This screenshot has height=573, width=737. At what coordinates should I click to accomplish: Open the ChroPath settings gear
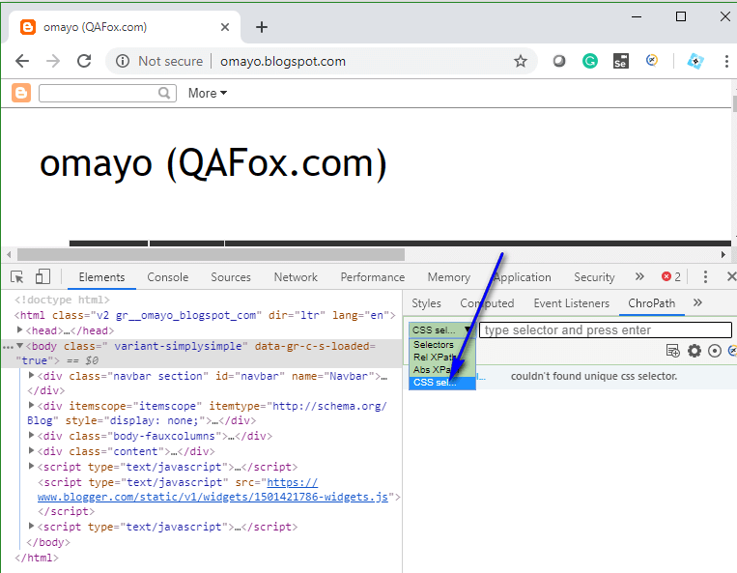(x=694, y=351)
